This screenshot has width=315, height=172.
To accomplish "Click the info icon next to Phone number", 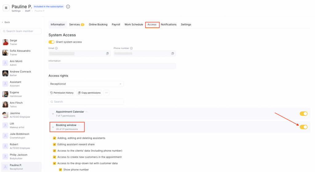I will coord(131,48).
